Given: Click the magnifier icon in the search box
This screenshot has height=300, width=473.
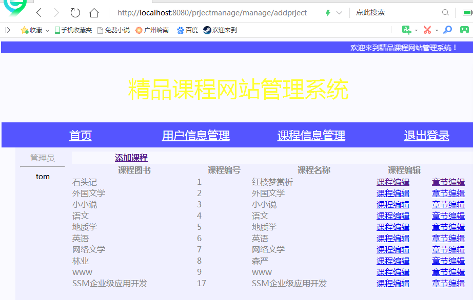Looking at the screenshot, I should point(446,13).
